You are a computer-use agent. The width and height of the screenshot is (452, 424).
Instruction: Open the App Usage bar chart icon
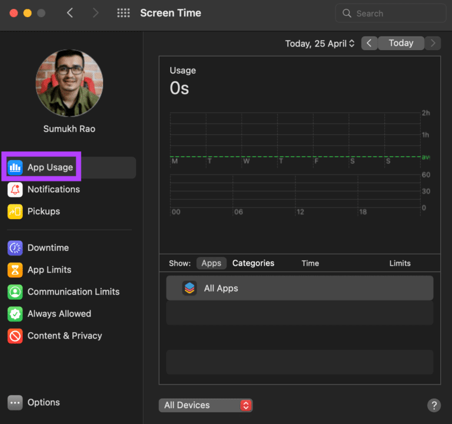[15, 167]
